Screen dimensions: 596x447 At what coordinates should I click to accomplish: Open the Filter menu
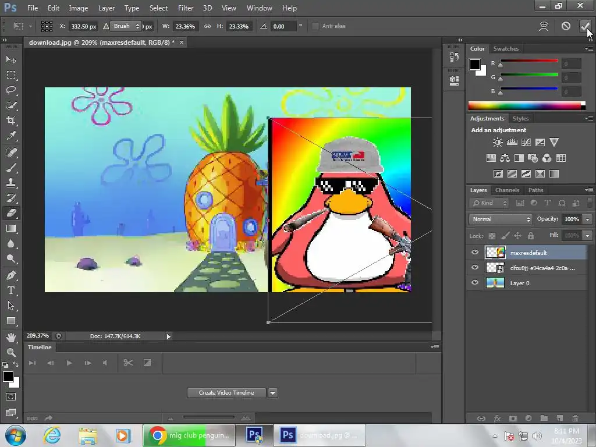point(186,8)
